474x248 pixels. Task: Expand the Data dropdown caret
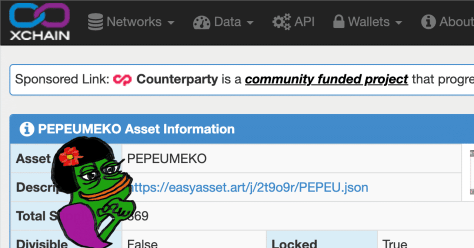point(250,23)
